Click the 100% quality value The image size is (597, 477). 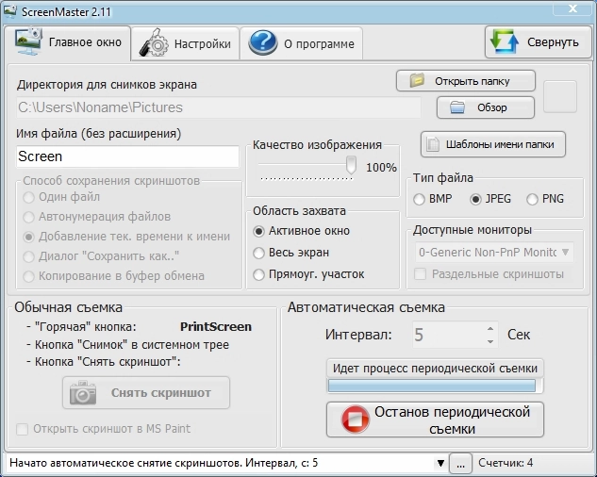(x=381, y=167)
